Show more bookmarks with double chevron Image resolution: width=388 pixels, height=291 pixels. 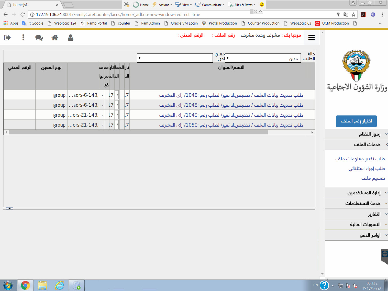point(380,23)
